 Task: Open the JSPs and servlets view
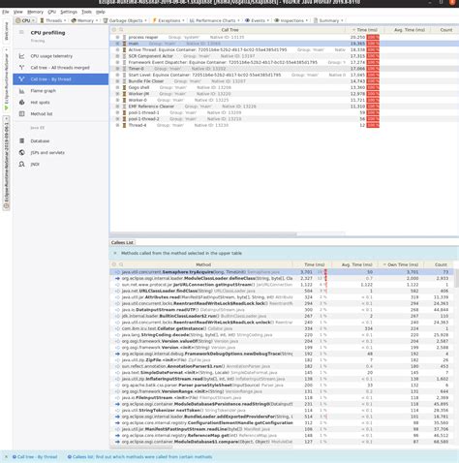(x=47, y=153)
